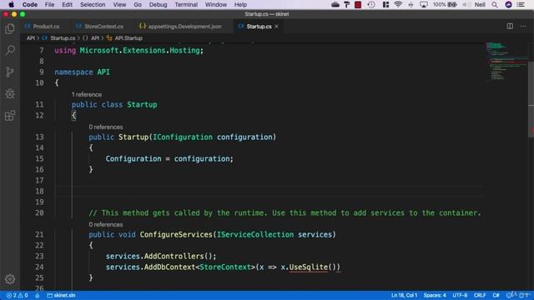Open the Terminal menu
The height and width of the screenshot is (300, 534).
click(x=186, y=4)
